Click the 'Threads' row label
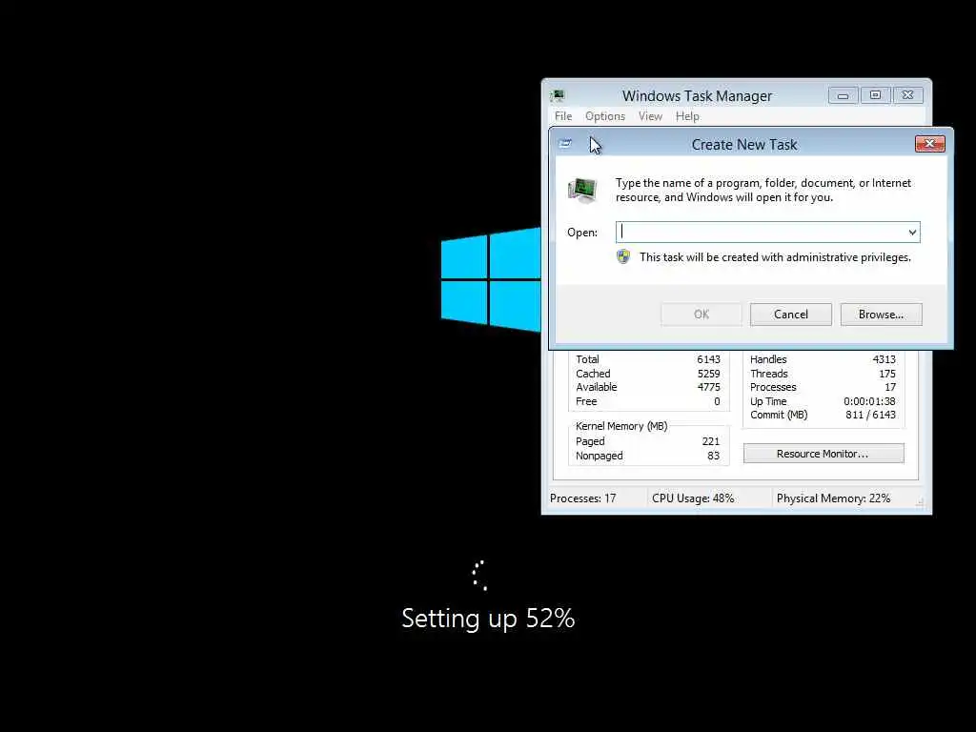 click(769, 374)
